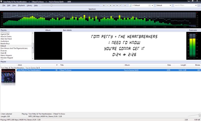Open the Edit menu
The image size is (201, 121).
(x=9, y=5)
